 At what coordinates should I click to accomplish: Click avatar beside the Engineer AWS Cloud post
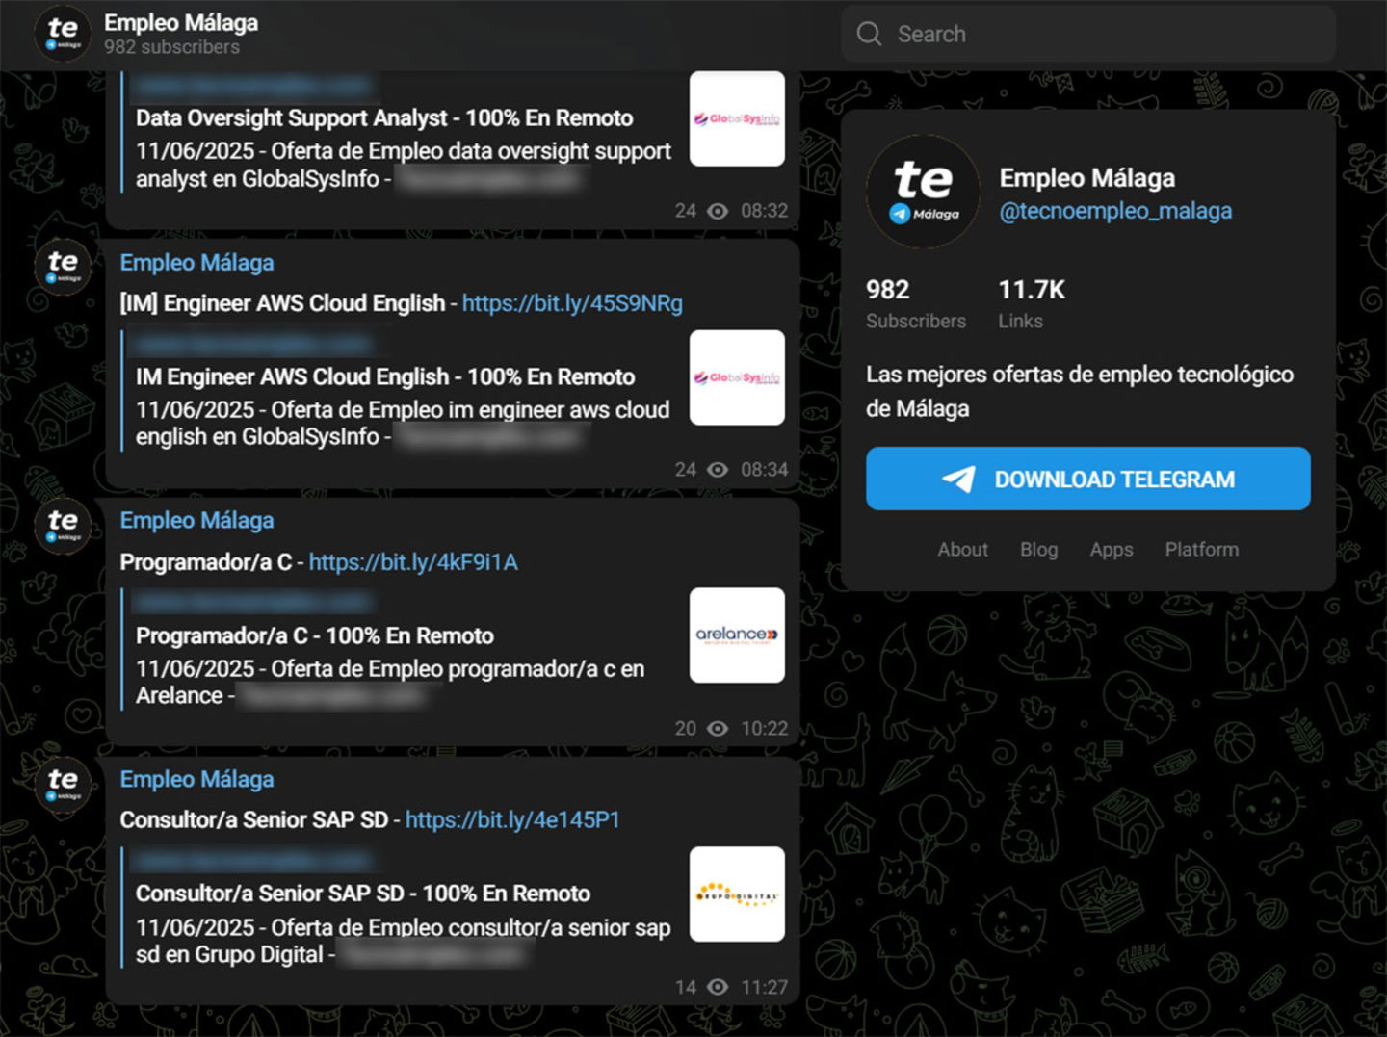(x=63, y=267)
